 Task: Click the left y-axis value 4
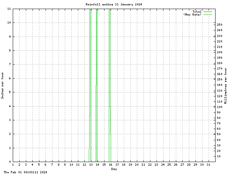click(x=10, y=106)
